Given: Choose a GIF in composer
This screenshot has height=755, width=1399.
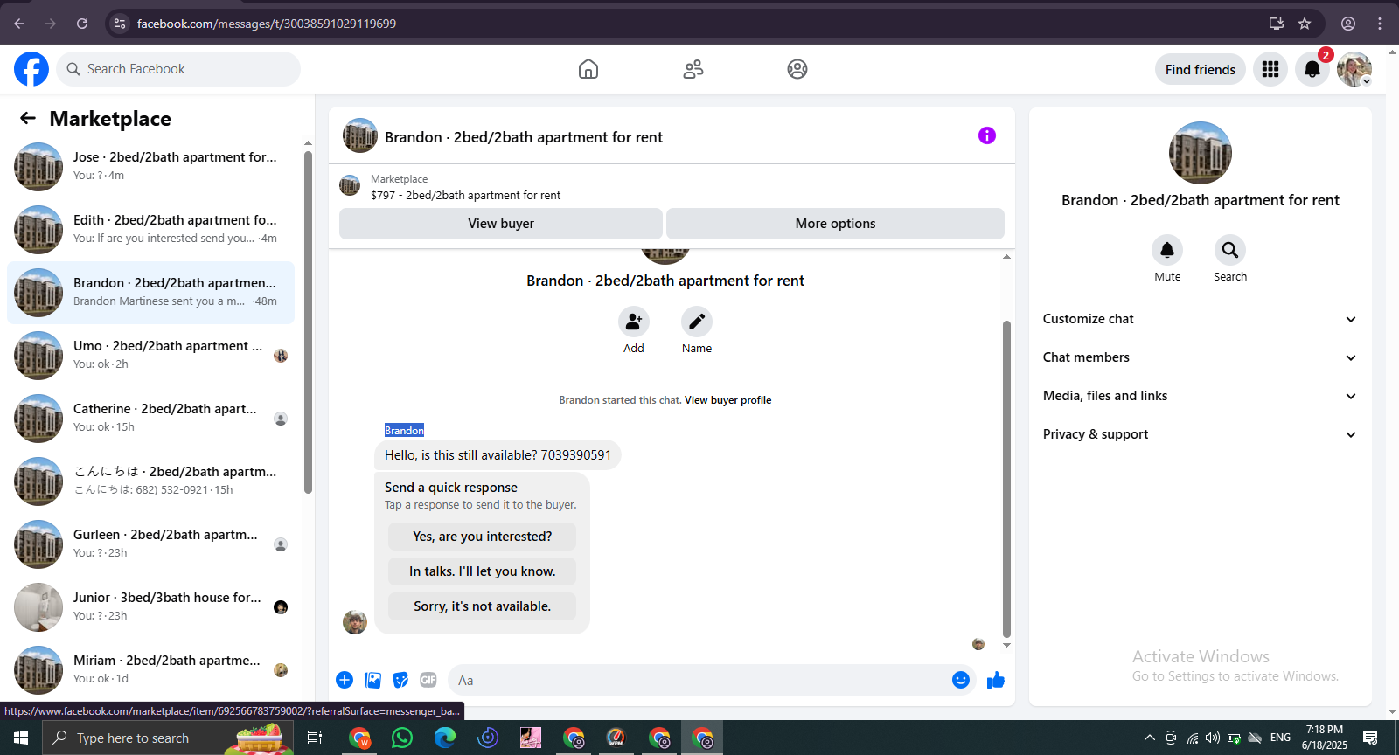Looking at the screenshot, I should click(428, 680).
